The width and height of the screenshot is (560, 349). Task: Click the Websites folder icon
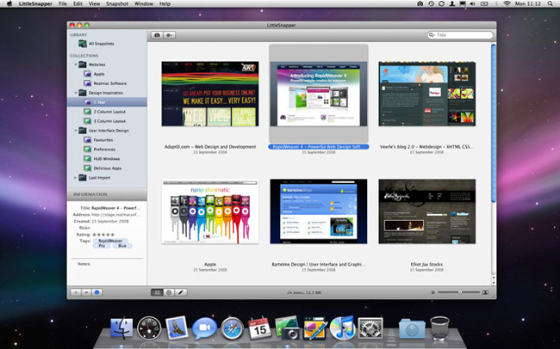tap(83, 64)
